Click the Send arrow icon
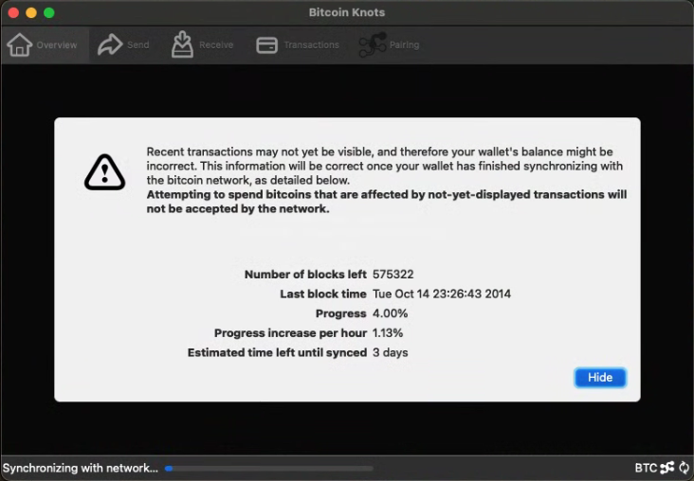Screen dimensions: 694x481 coord(110,45)
